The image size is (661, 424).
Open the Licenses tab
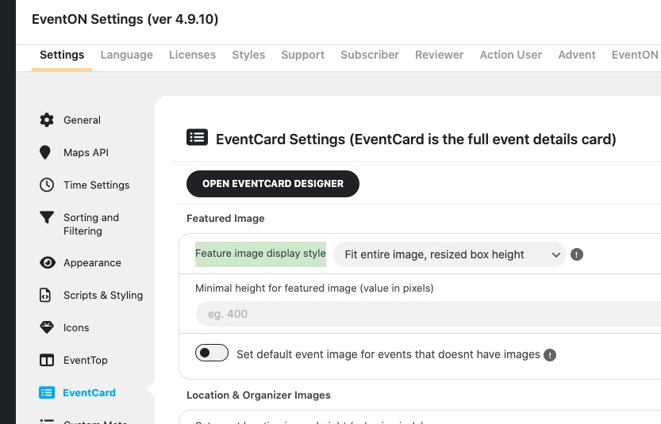click(x=192, y=55)
